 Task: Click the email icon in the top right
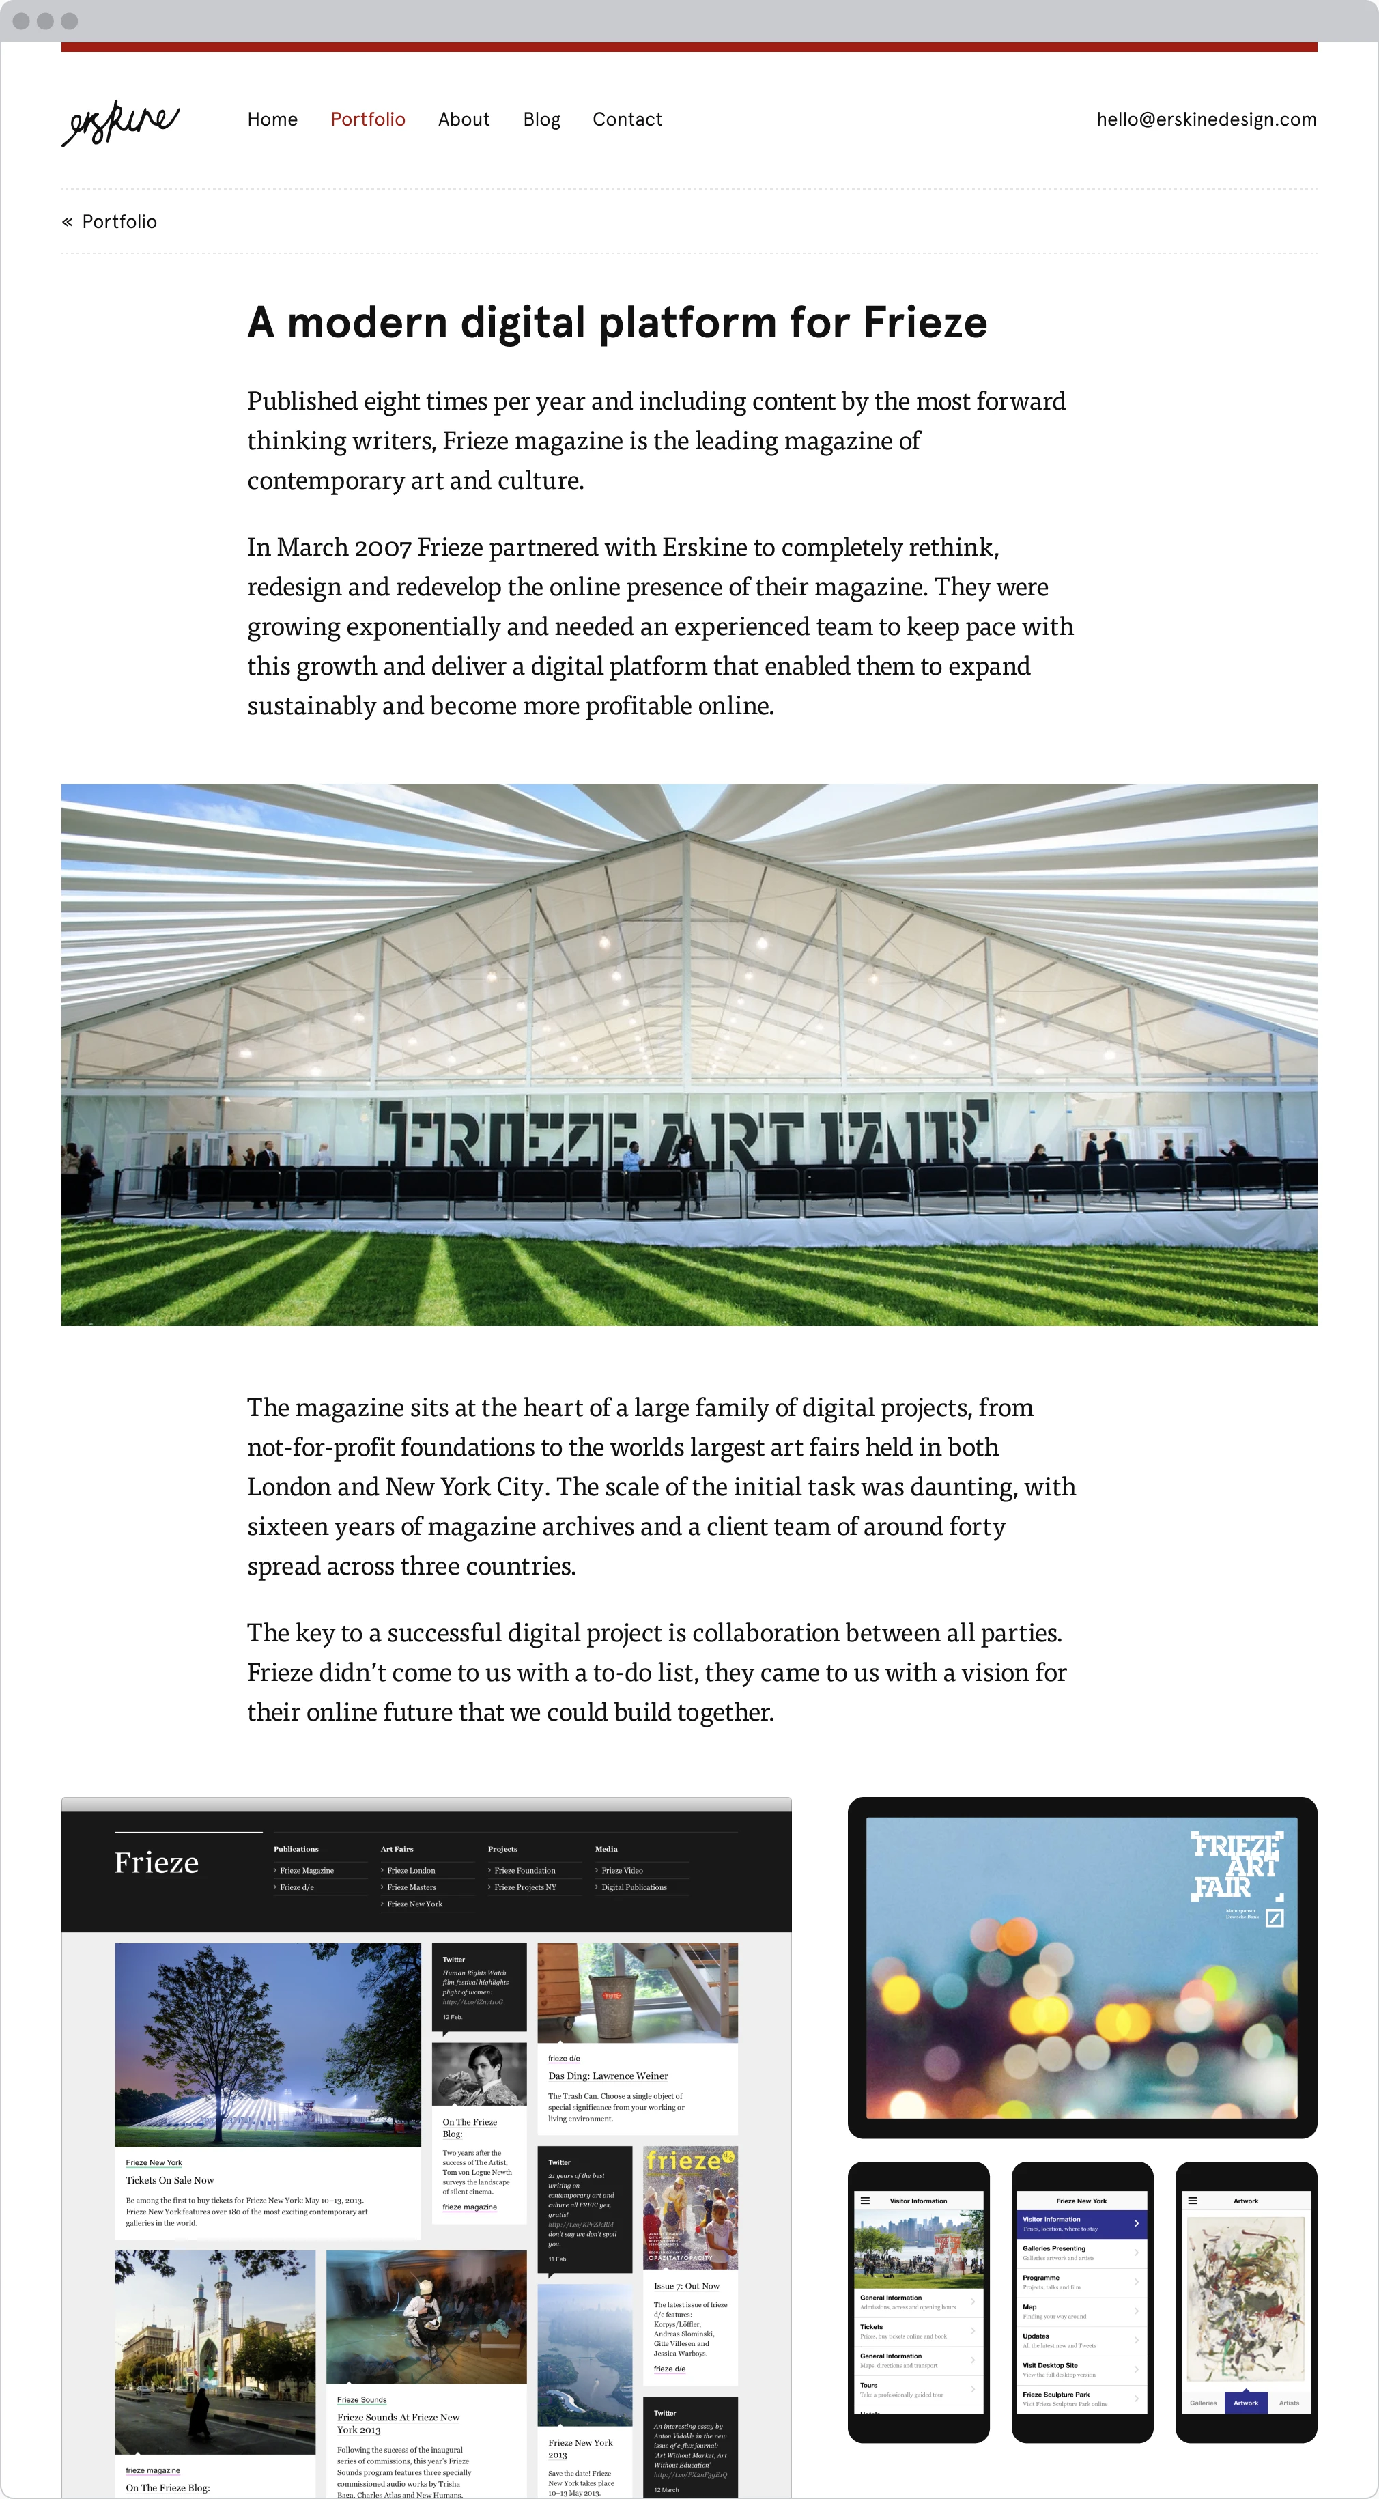pyautogui.click(x=1197, y=119)
